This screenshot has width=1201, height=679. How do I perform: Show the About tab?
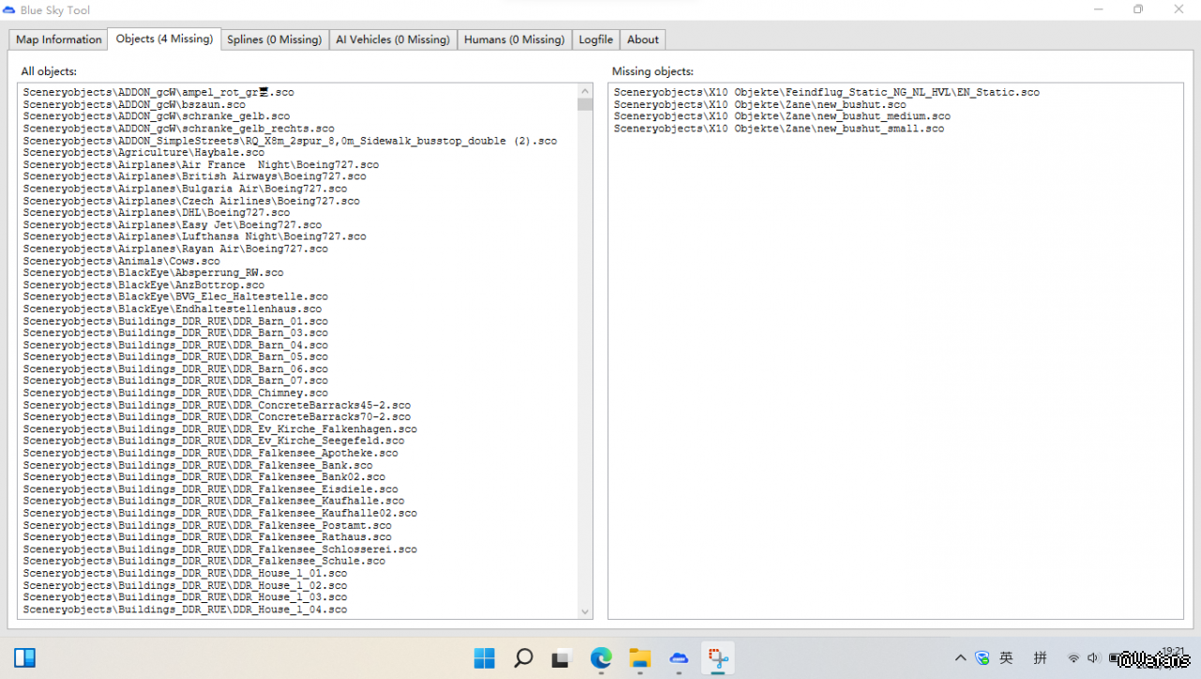tap(642, 39)
